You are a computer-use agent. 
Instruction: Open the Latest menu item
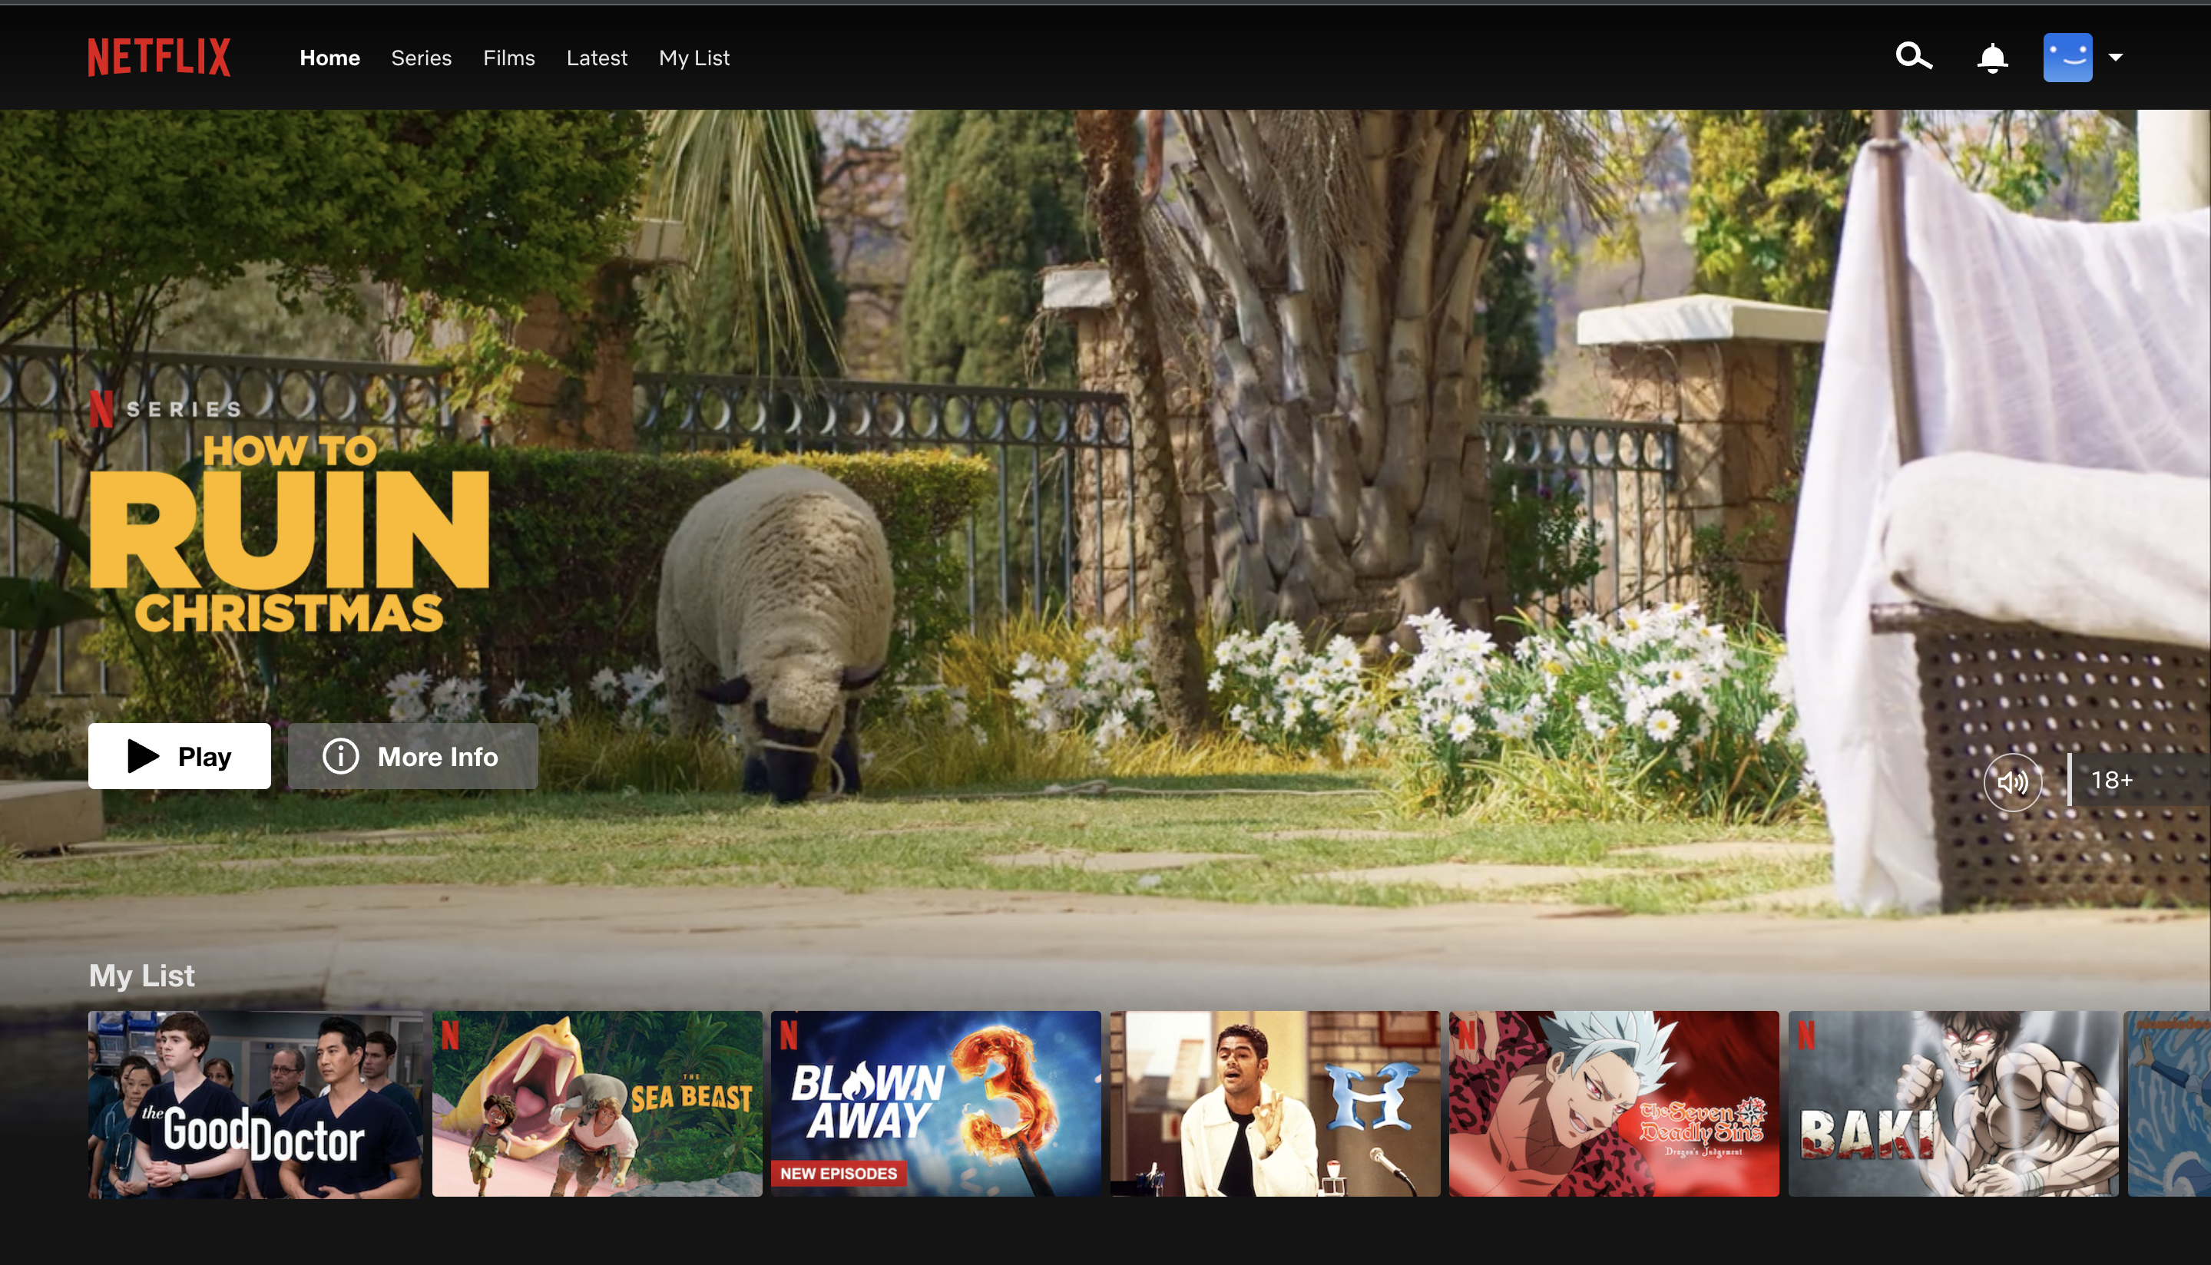(597, 58)
